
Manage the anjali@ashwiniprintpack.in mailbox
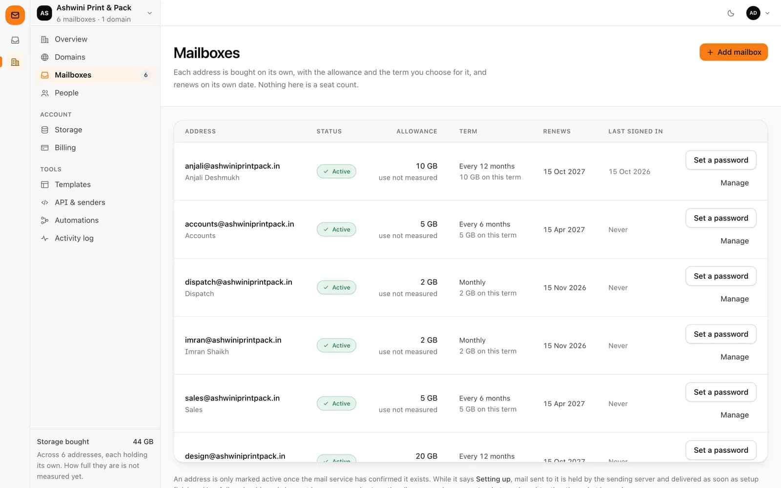[735, 183]
